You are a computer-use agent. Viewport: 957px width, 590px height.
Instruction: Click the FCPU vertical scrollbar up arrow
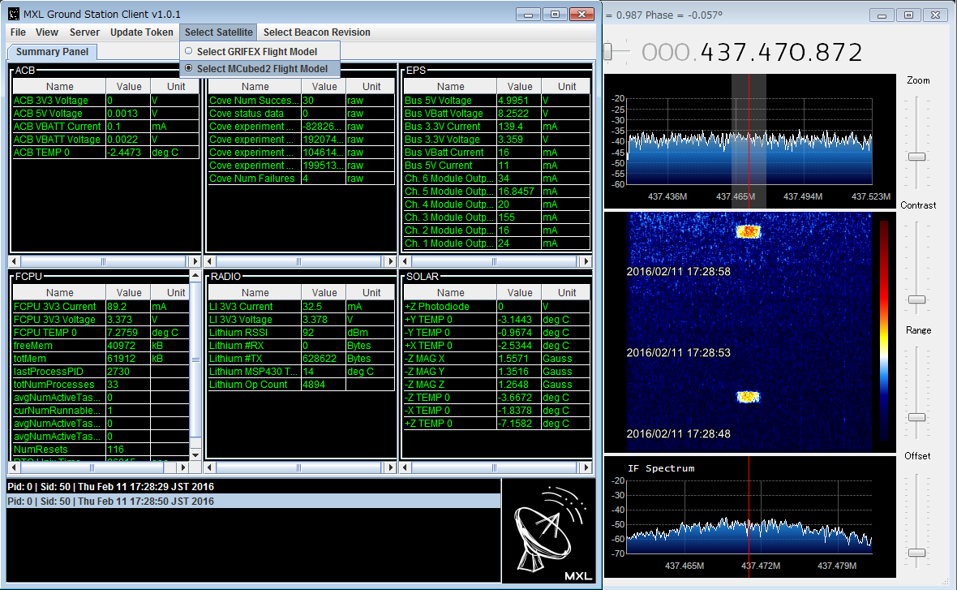[195, 276]
